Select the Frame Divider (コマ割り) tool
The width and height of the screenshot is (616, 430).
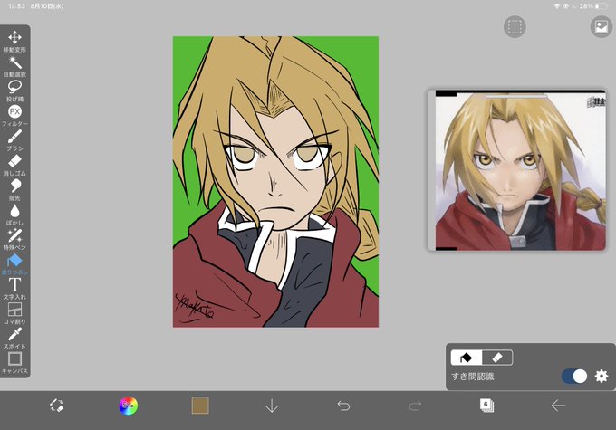pyautogui.click(x=14, y=314)
